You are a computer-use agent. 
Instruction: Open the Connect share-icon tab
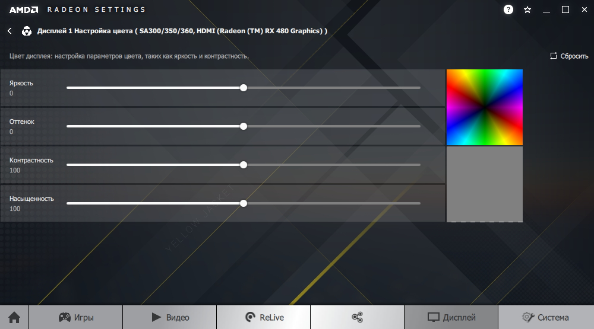point(357,317)
